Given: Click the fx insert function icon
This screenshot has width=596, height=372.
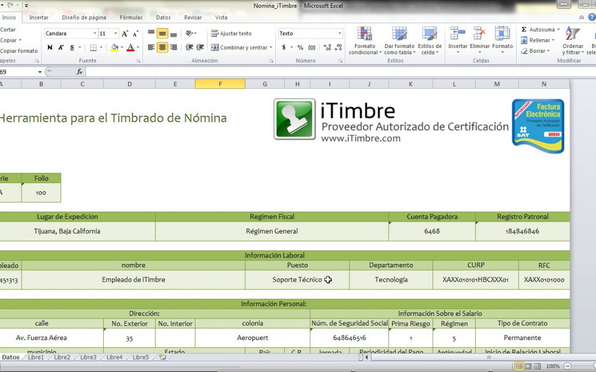Looking at the screenshot, I should 79,72.
